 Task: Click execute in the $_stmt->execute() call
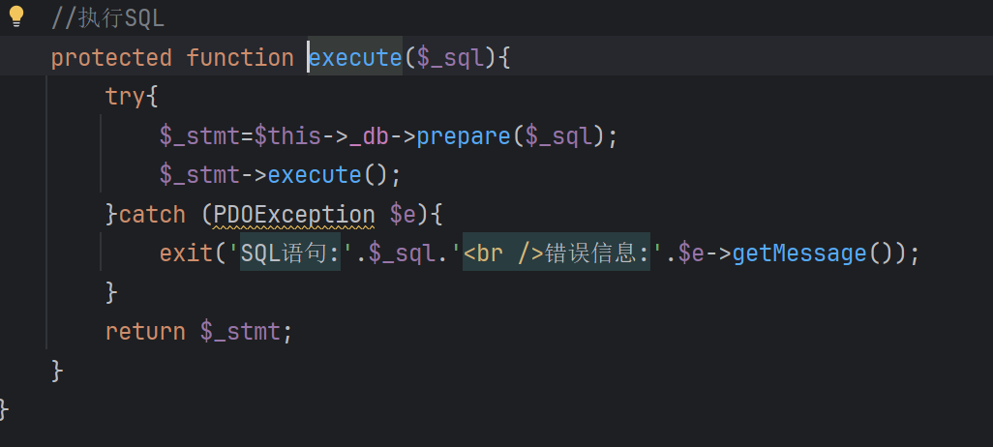(315, 175)
